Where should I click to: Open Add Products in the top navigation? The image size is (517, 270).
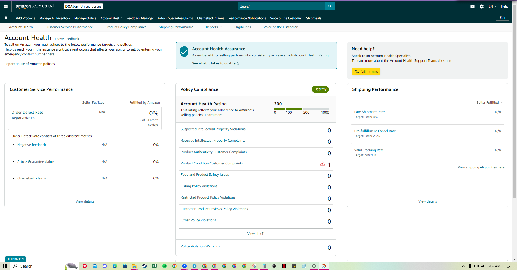[x=26, y=18]
